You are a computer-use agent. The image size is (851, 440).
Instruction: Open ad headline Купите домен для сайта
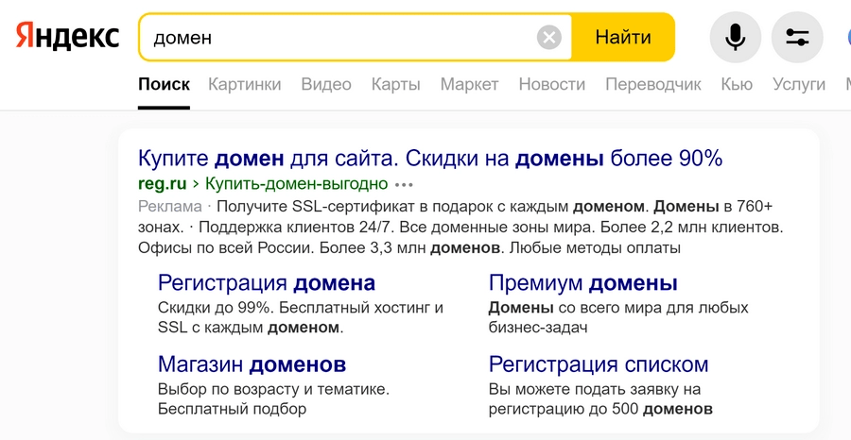[x=430, y=159]
